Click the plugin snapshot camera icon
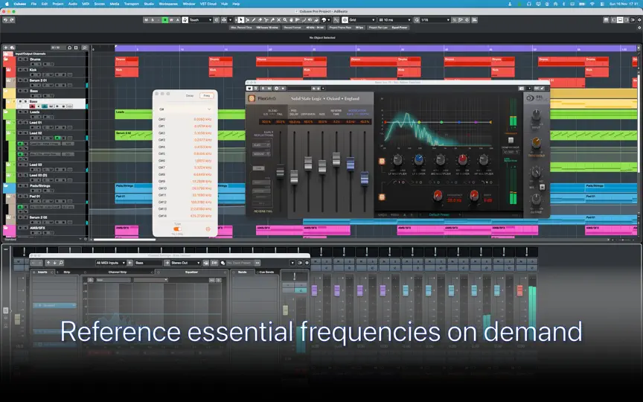 tap(521, 88)
